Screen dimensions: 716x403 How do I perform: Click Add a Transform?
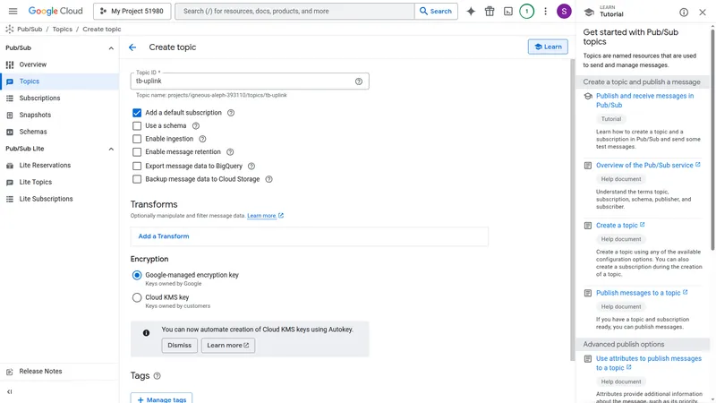click(164, 236)
